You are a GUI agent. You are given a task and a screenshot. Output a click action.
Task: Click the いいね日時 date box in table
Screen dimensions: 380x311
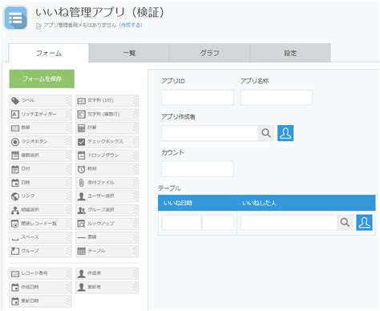[x=181, y=222]
